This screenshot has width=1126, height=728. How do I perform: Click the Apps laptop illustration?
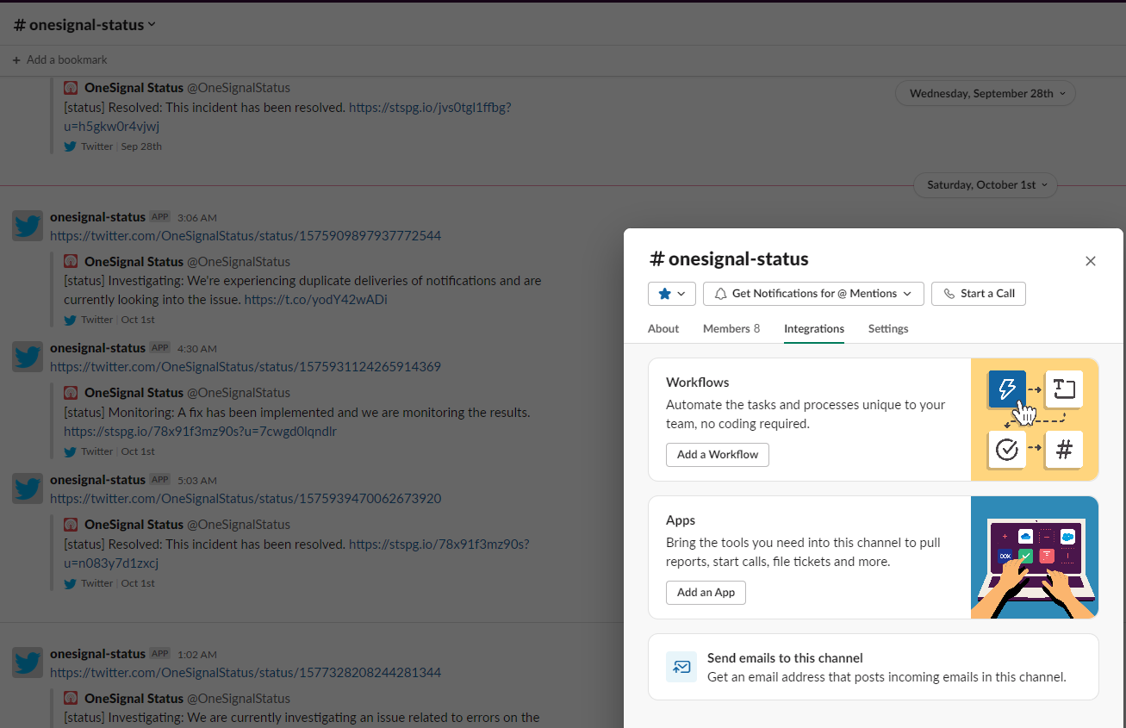1035,557
